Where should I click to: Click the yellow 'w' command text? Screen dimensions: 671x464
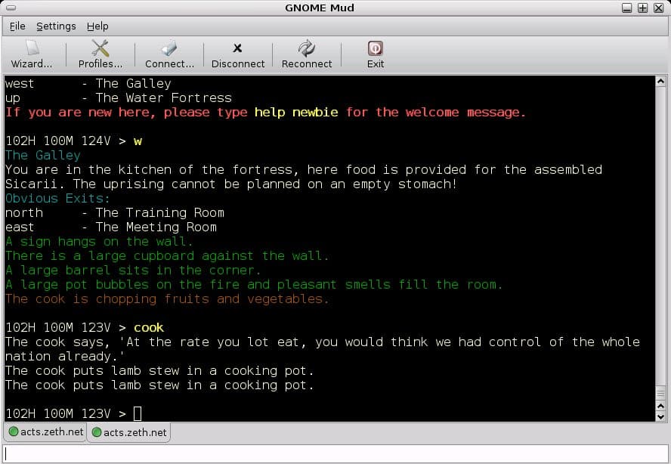pyautogui.click(x=138, y=141)
